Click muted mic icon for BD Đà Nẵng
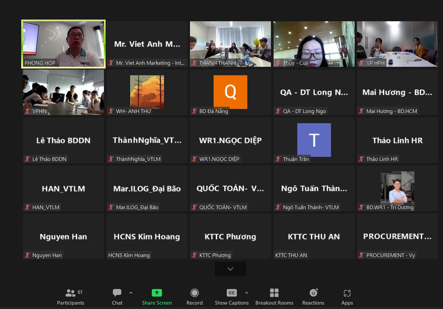443x309 pixels. tap(194, 111)
